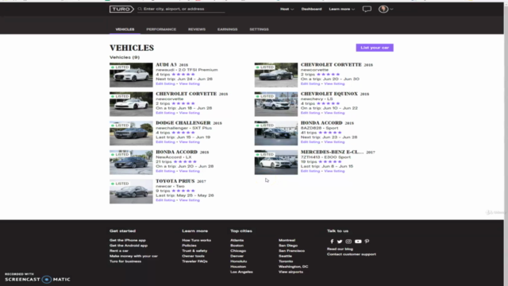Select Boston in Top cities

click(x=237, y=245)
